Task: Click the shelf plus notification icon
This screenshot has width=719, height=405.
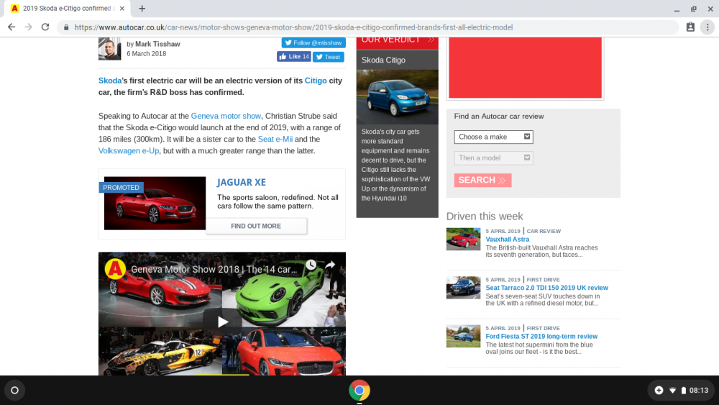Action: pos(659,391)
